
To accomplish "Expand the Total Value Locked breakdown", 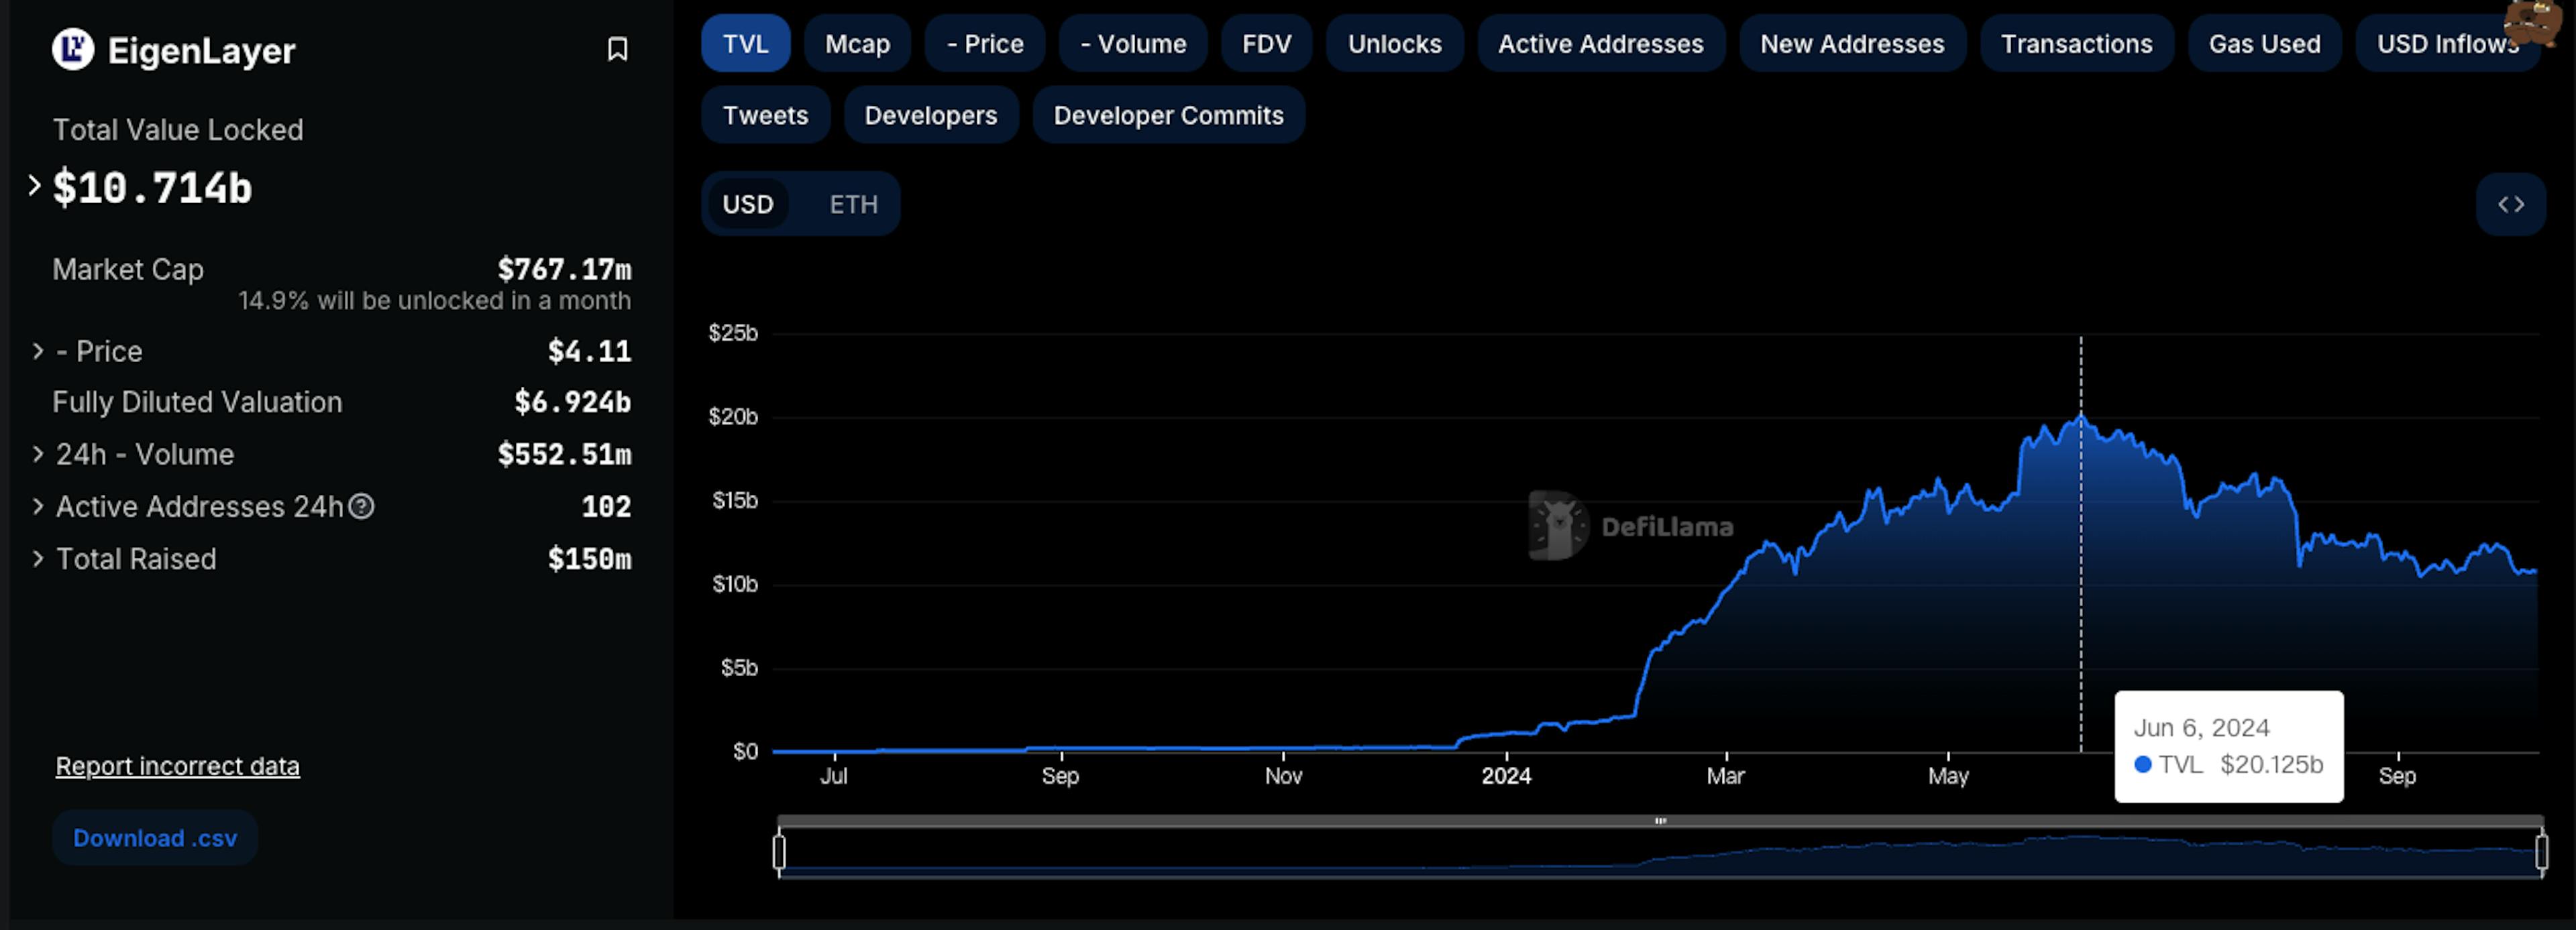I will pyautogui.click(x=34, y=186).
